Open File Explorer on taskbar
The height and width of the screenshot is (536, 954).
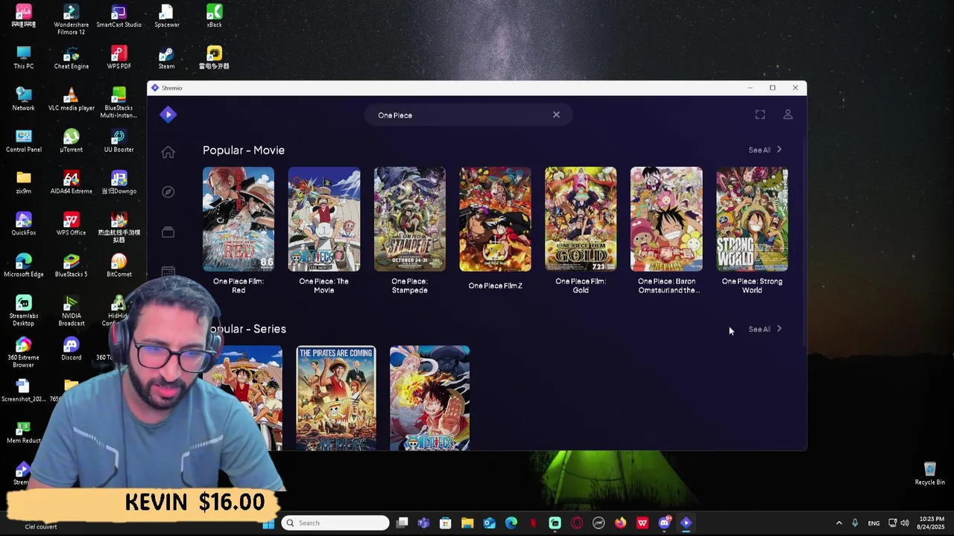467,523
